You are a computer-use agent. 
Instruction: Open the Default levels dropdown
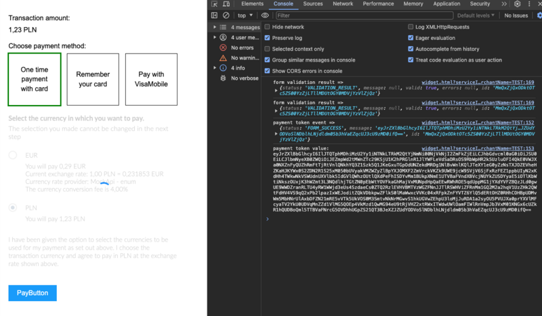click(476, 15)
